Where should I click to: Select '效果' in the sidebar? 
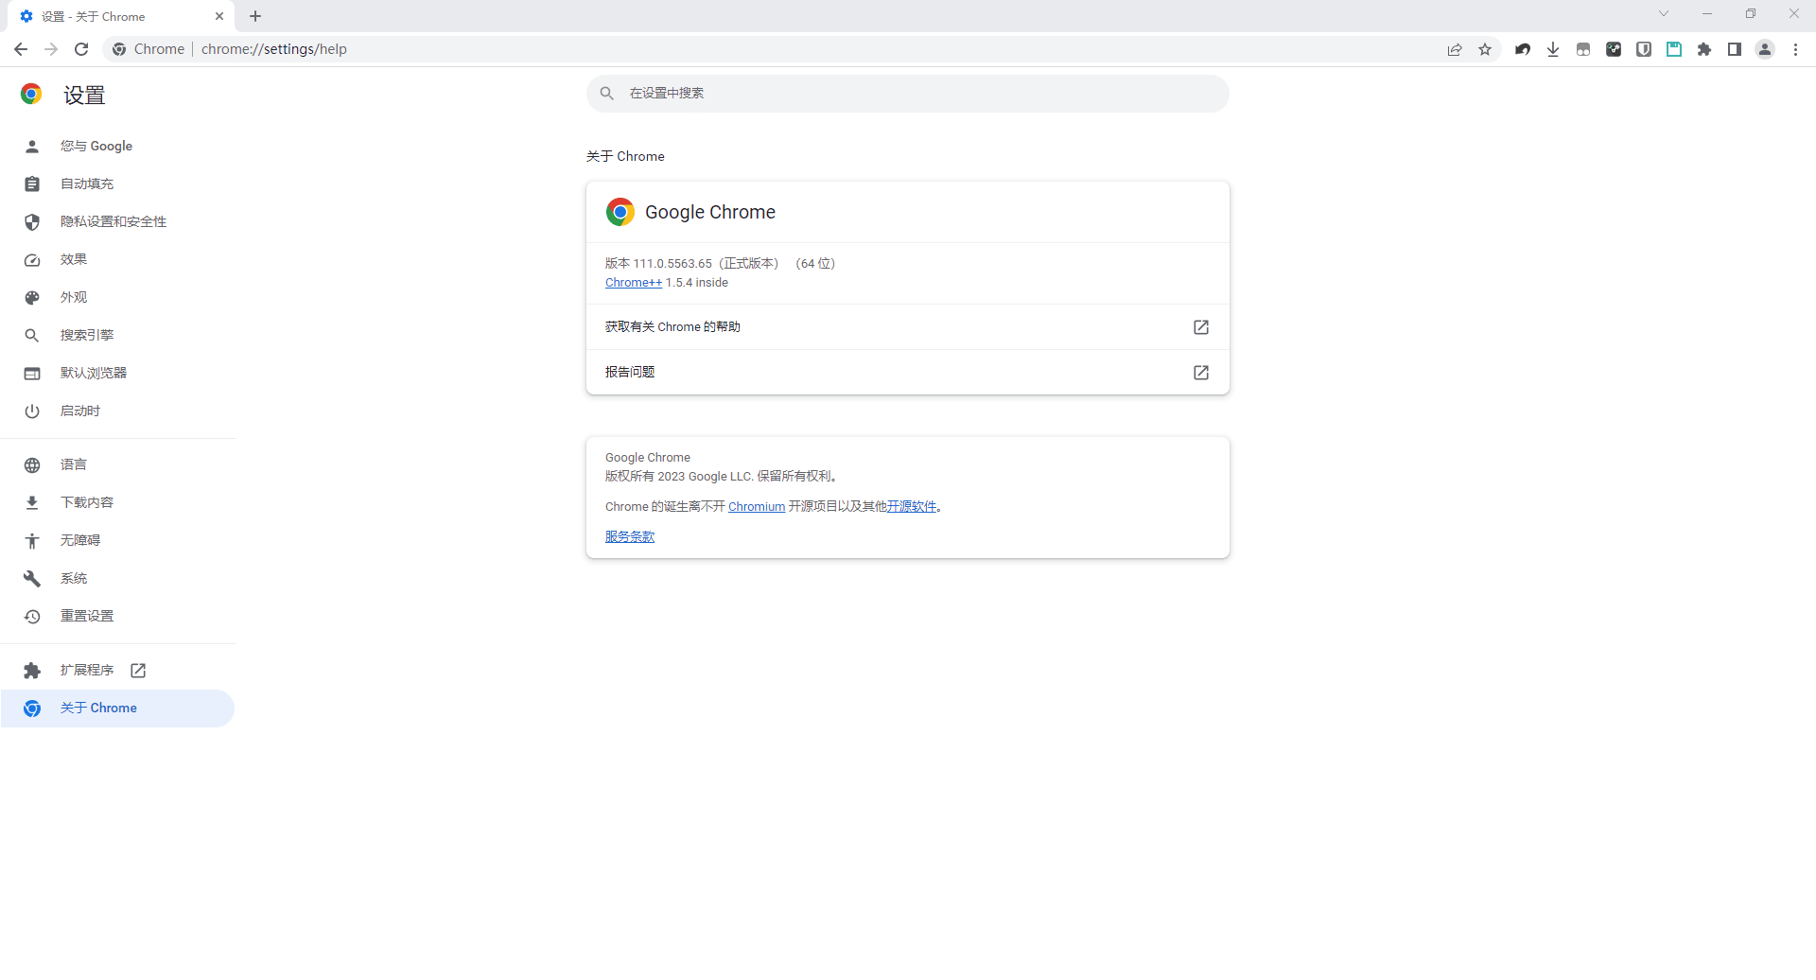[x=118, y=259]
